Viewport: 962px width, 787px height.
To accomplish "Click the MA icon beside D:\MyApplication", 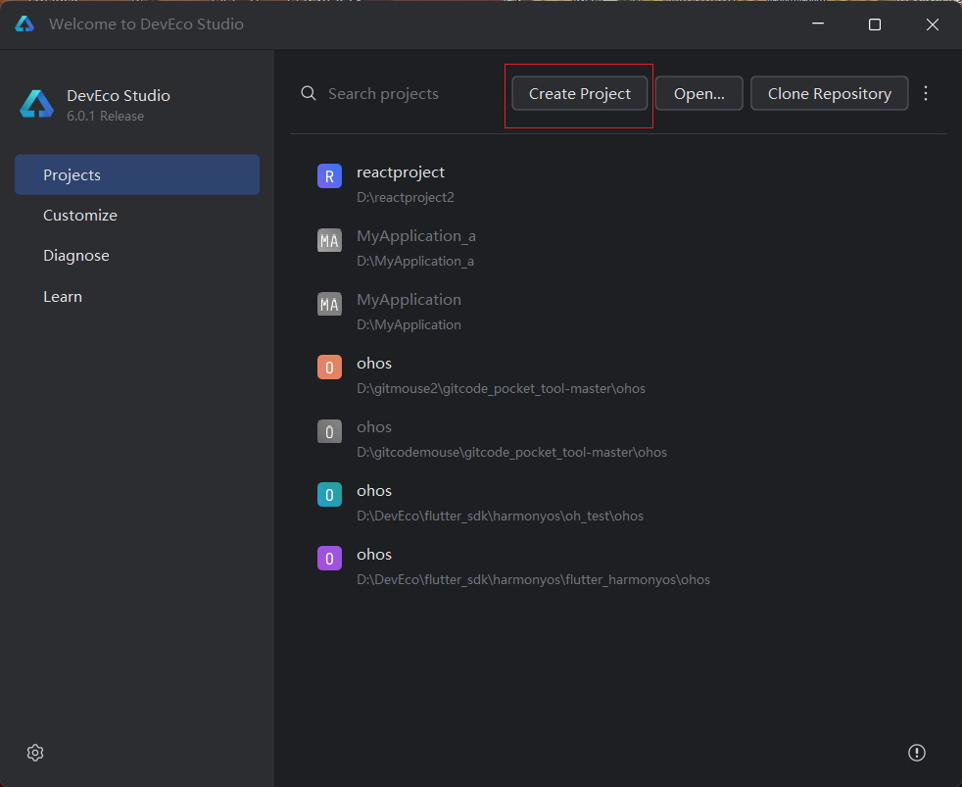I will (x=329, y=304).
